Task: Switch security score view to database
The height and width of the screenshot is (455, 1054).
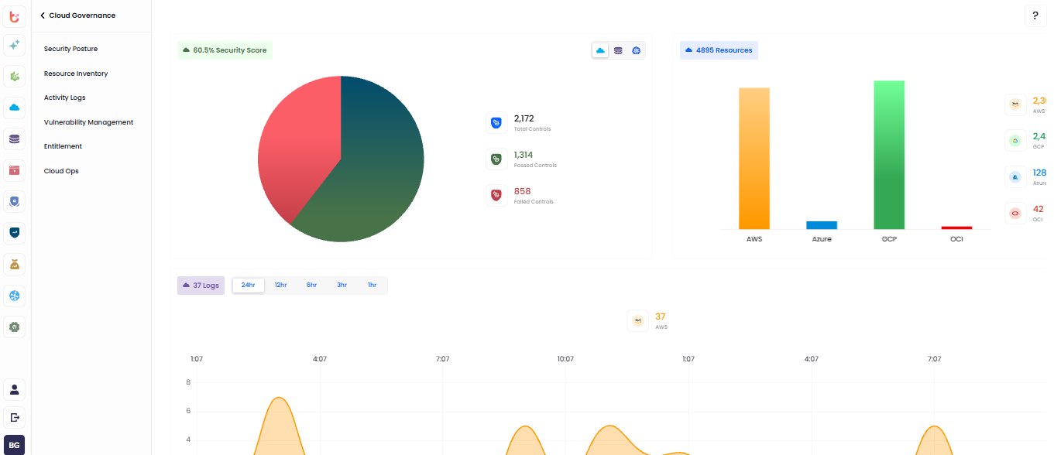Action: point(618,50)
